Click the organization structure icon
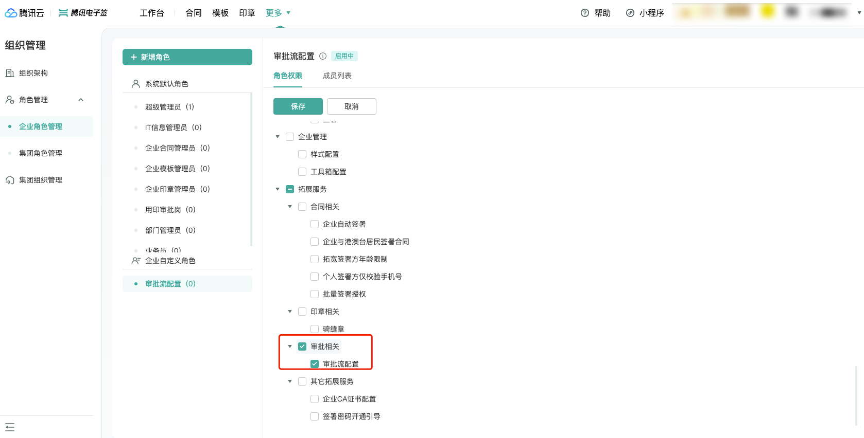This screenshot has width=864, height=438. click(10, 73)
